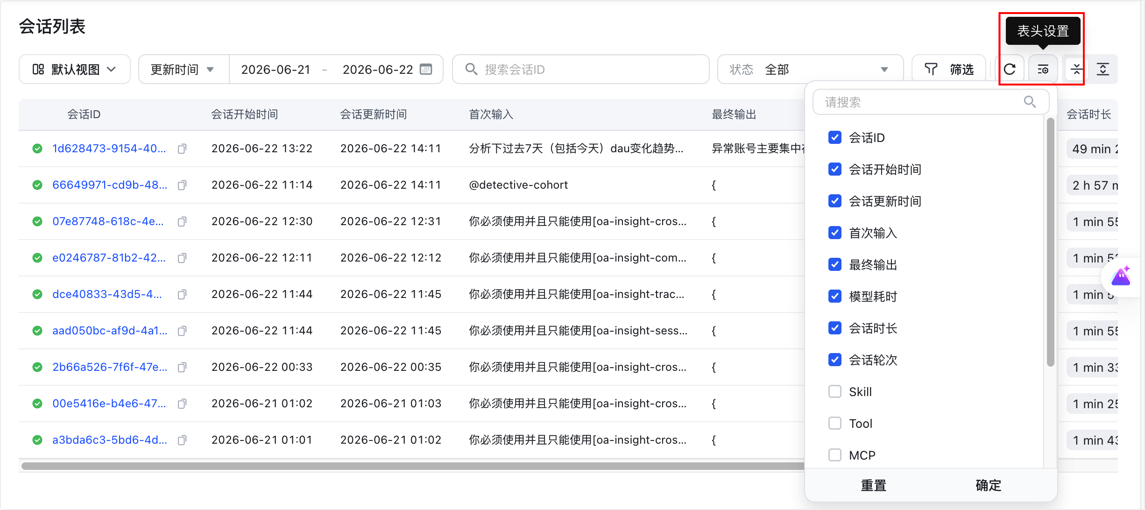Click the @detective-cohort input cell
This screenshot has width=1145, height=510.
click(x=518, y=185)
